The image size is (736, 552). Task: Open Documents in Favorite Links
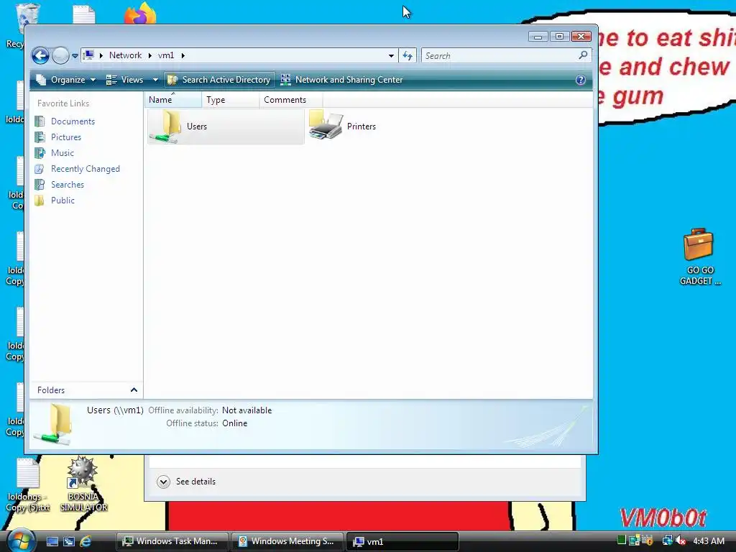click(x=73, y=121)
